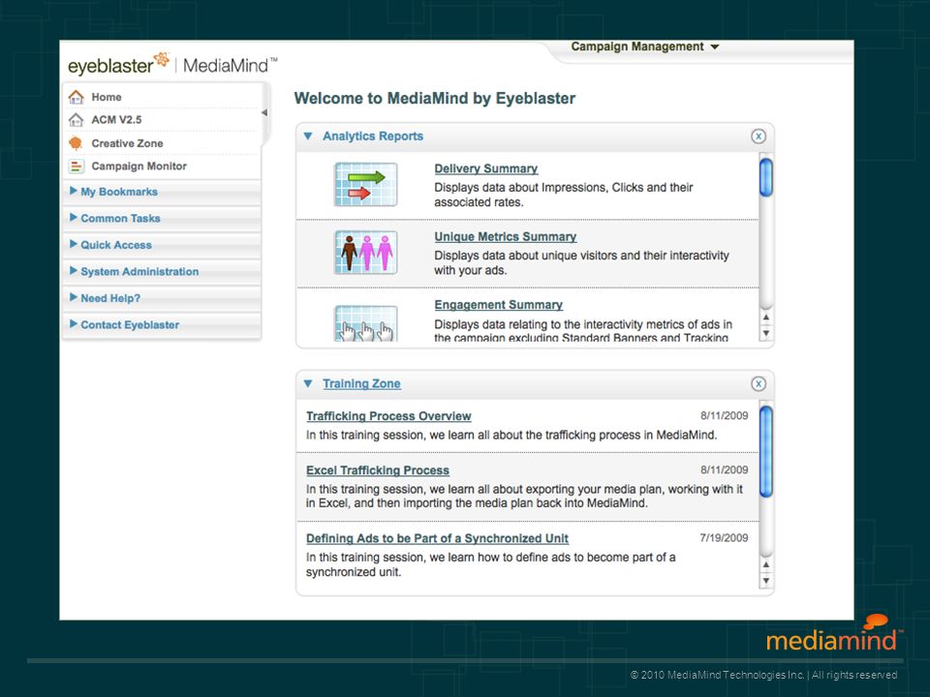The image size is (930, 697).
Task: Click the Creative Zone orange splat icon
Action: (x=76, y=143)
